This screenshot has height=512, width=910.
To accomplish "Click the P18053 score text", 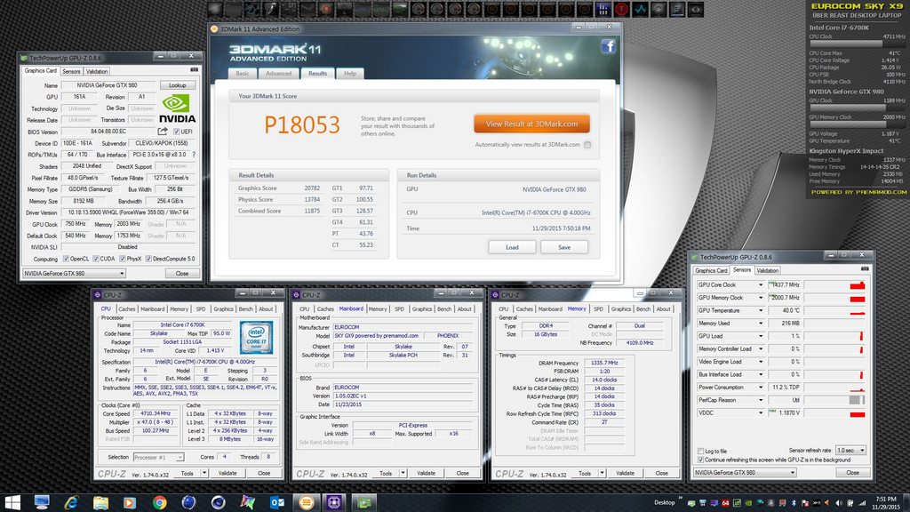I will [x=302, y=124].
